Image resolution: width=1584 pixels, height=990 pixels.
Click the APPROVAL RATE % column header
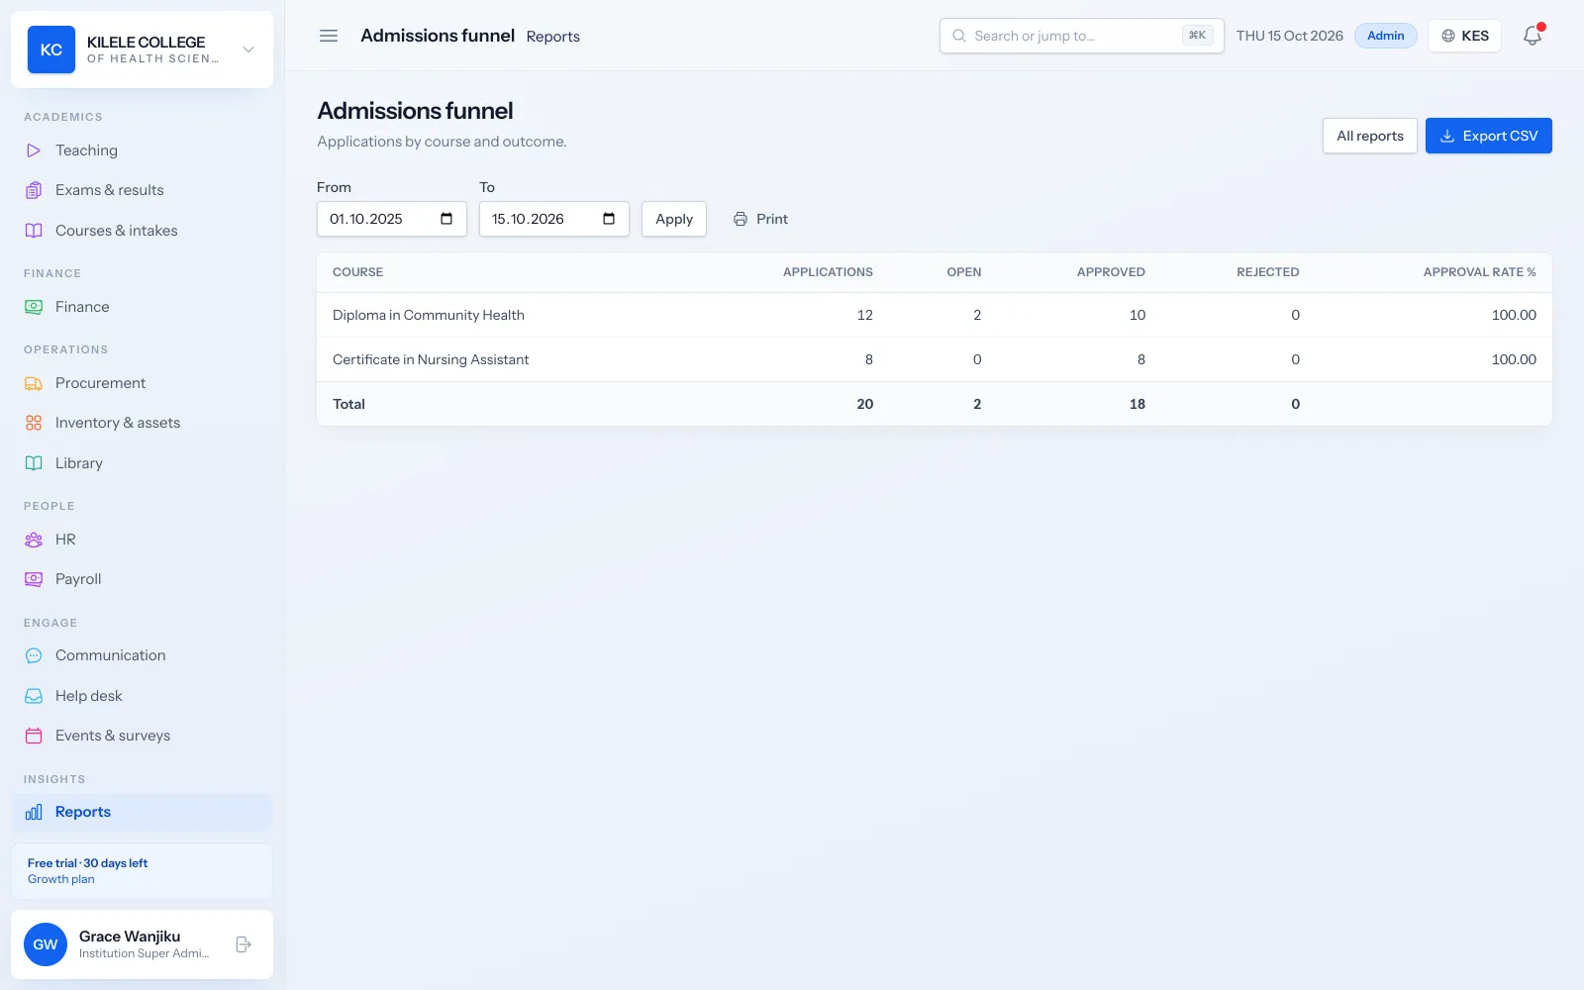pyautogui.click(x=1480, y=272)
